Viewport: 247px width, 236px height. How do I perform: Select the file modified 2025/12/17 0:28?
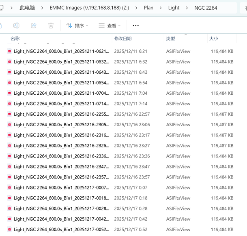point(61,208)
